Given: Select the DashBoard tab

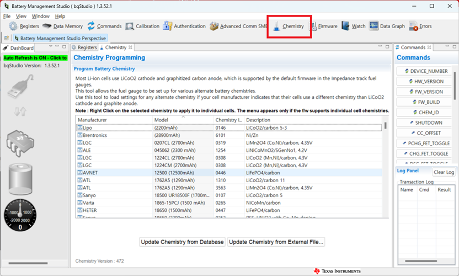Looking at the screenshot, I should pos(18,48).
